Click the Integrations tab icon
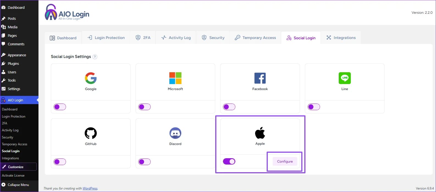Viewport: 436px width, 192px height. click(329, 38)
